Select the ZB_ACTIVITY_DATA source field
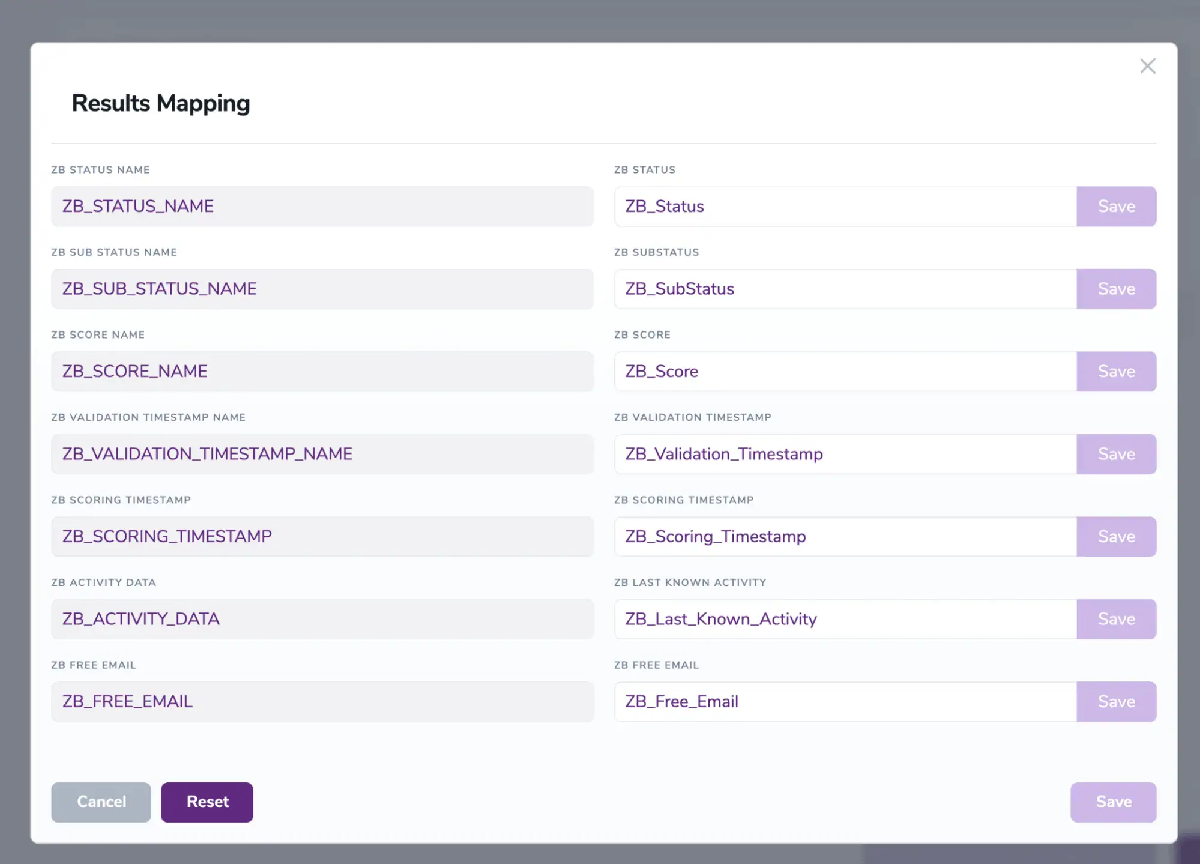 point(322,619)
